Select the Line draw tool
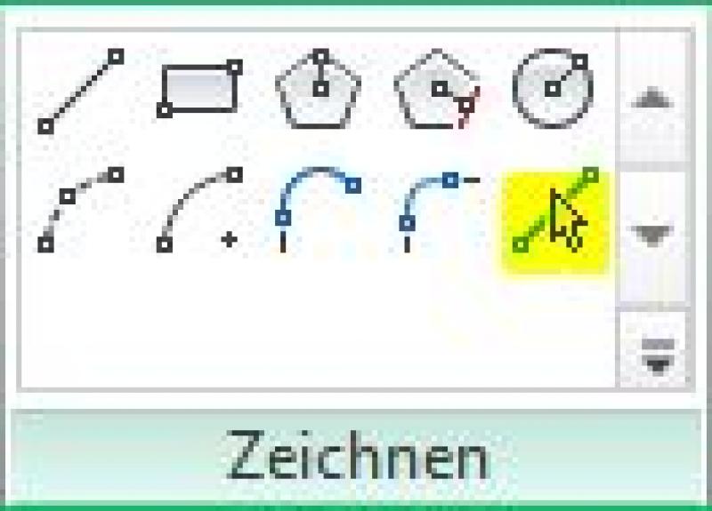 click(x=80, y=92)
